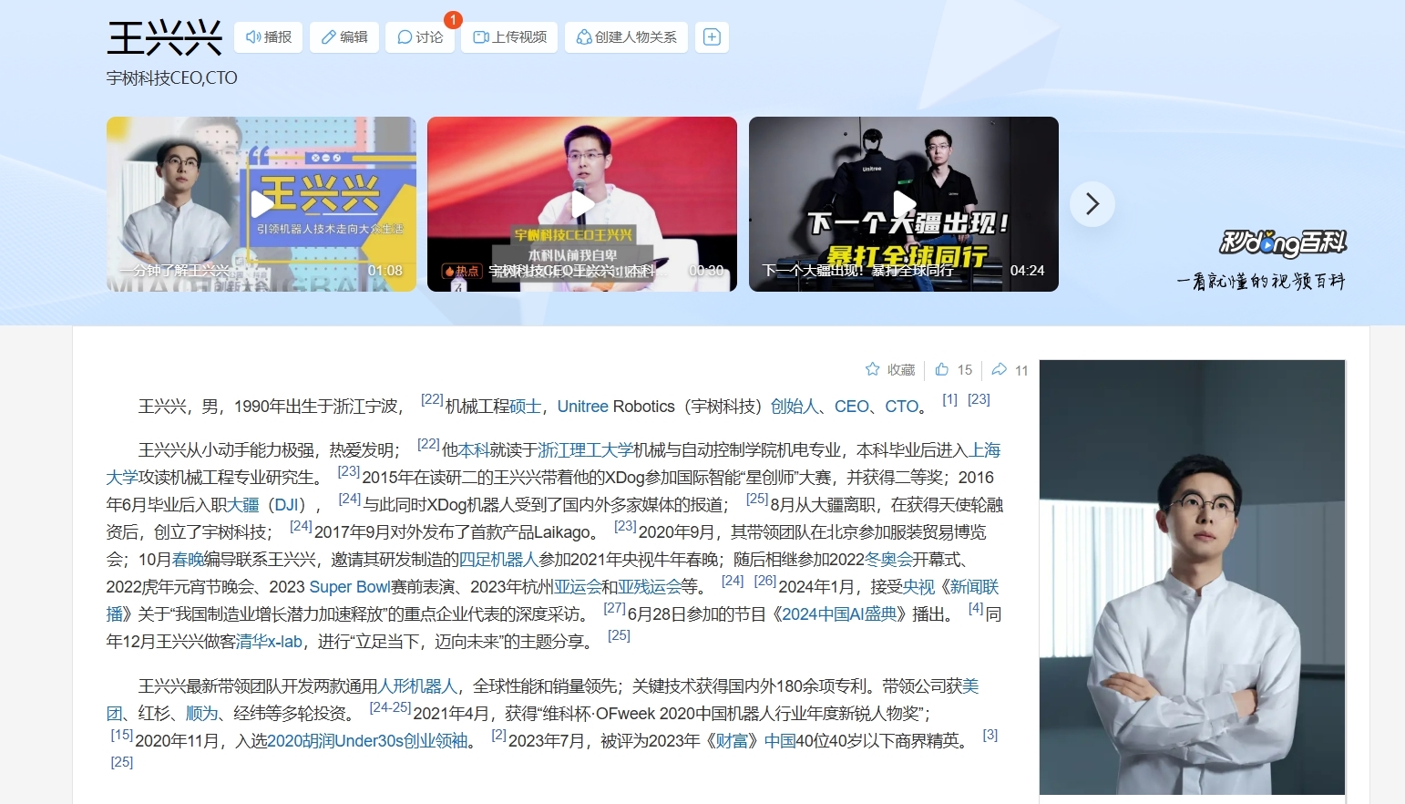Open the 春晚 link
The height and width of the screenshot is (804, 1405).
click(188, 560)
